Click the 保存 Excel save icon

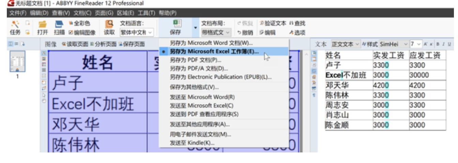point(177,24)
